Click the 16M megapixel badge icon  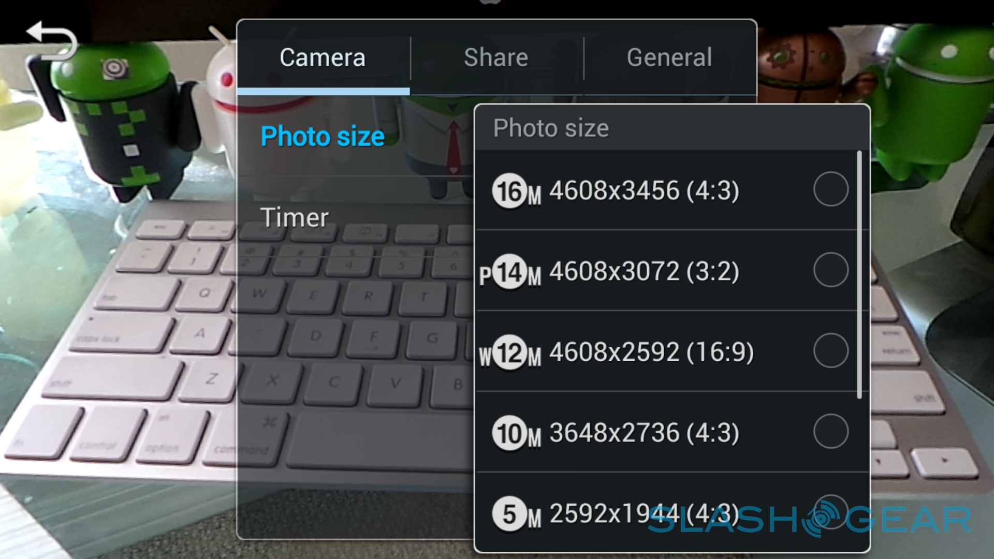tap(516, 191)
